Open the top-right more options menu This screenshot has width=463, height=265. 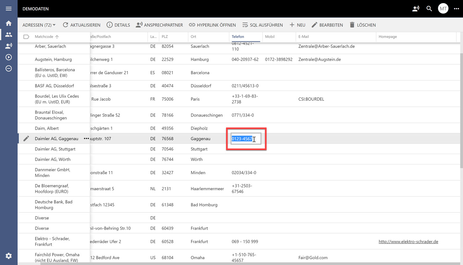[x=456, y=9]
